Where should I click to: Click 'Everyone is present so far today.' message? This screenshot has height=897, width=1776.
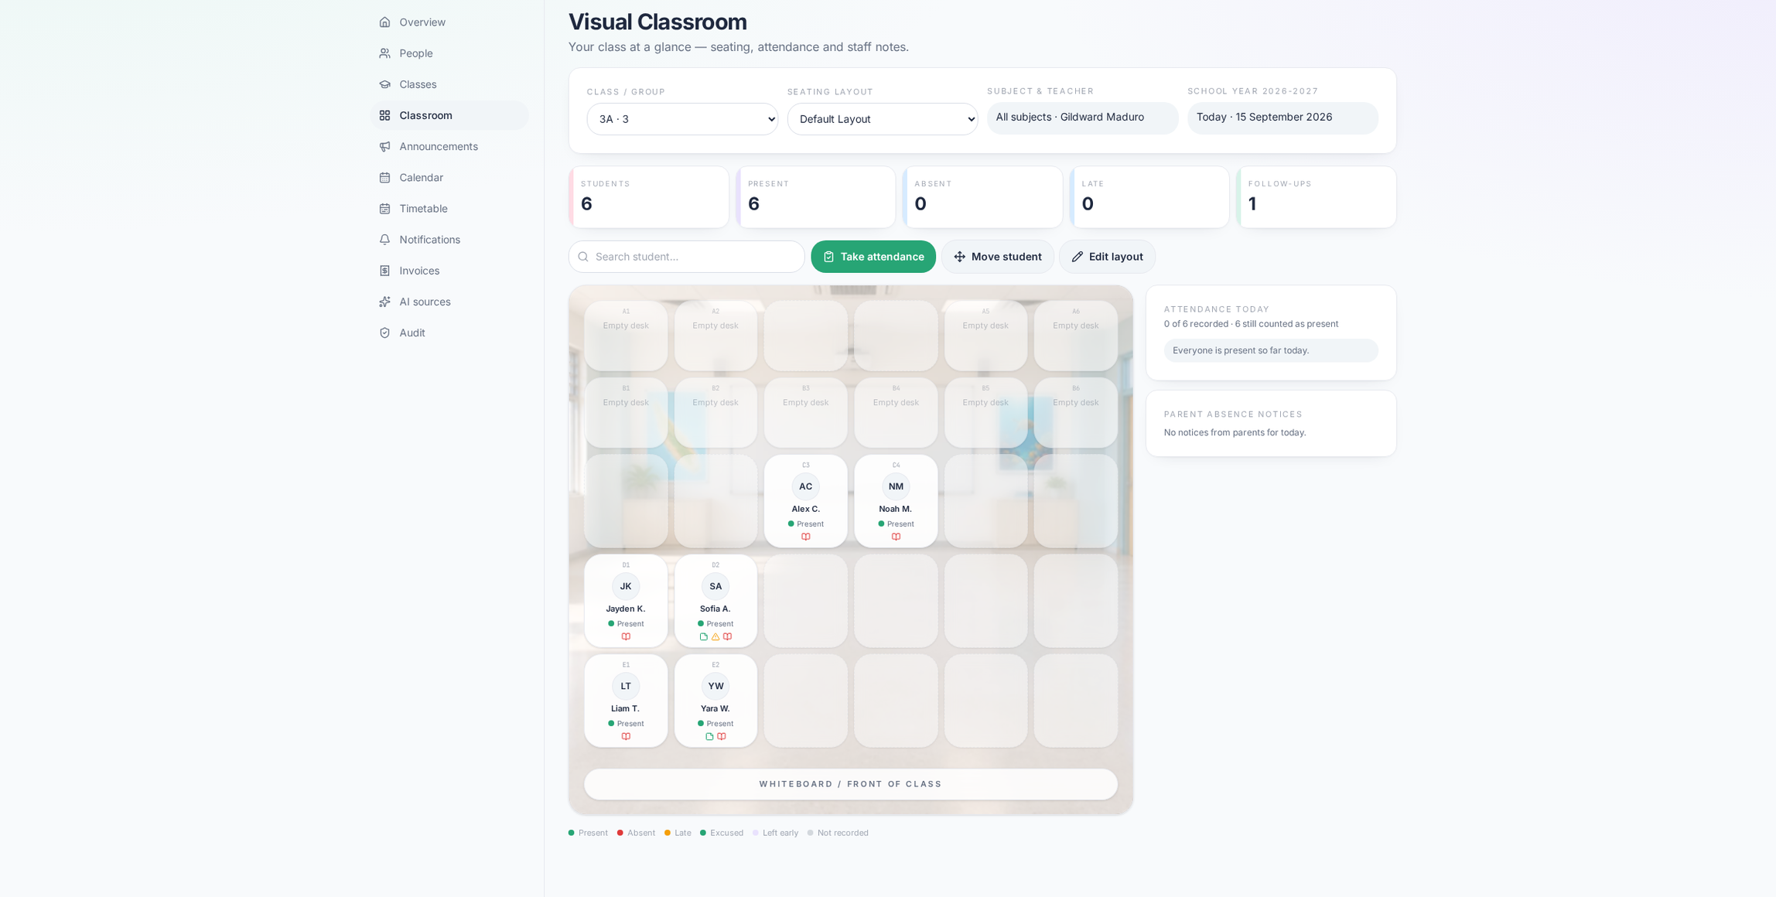pyautogui.click(x=1270, y=350)
